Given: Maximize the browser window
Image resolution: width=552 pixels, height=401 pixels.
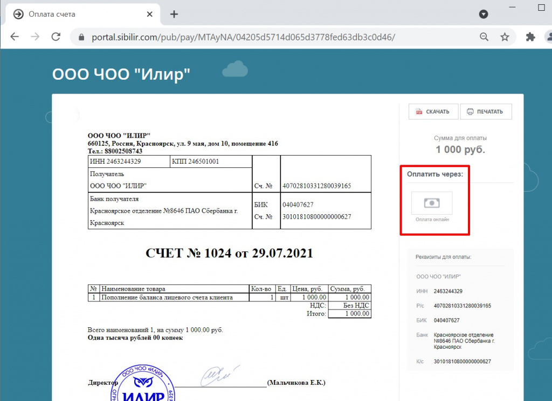Looking at the screenshot, I should [x=541, y=8].
